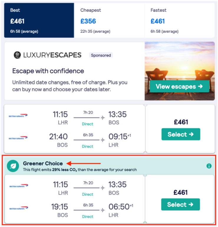Click the green leaf Greener Choice icon
Viewport: 218px width, 227px height.
tap(13, 166)
